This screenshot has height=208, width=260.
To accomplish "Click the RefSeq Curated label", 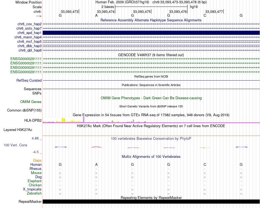I will 29,80.
